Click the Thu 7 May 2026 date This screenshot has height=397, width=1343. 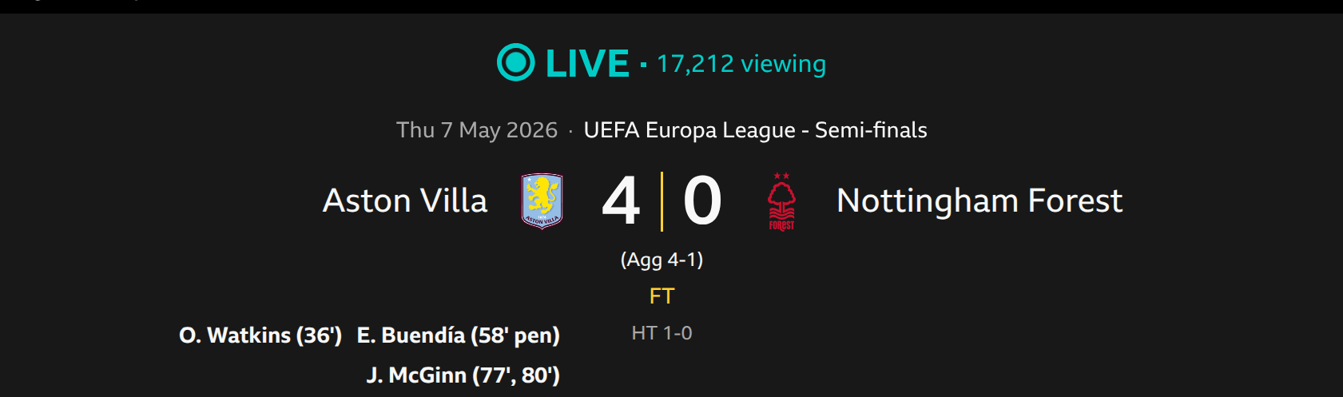click(477, 130)
